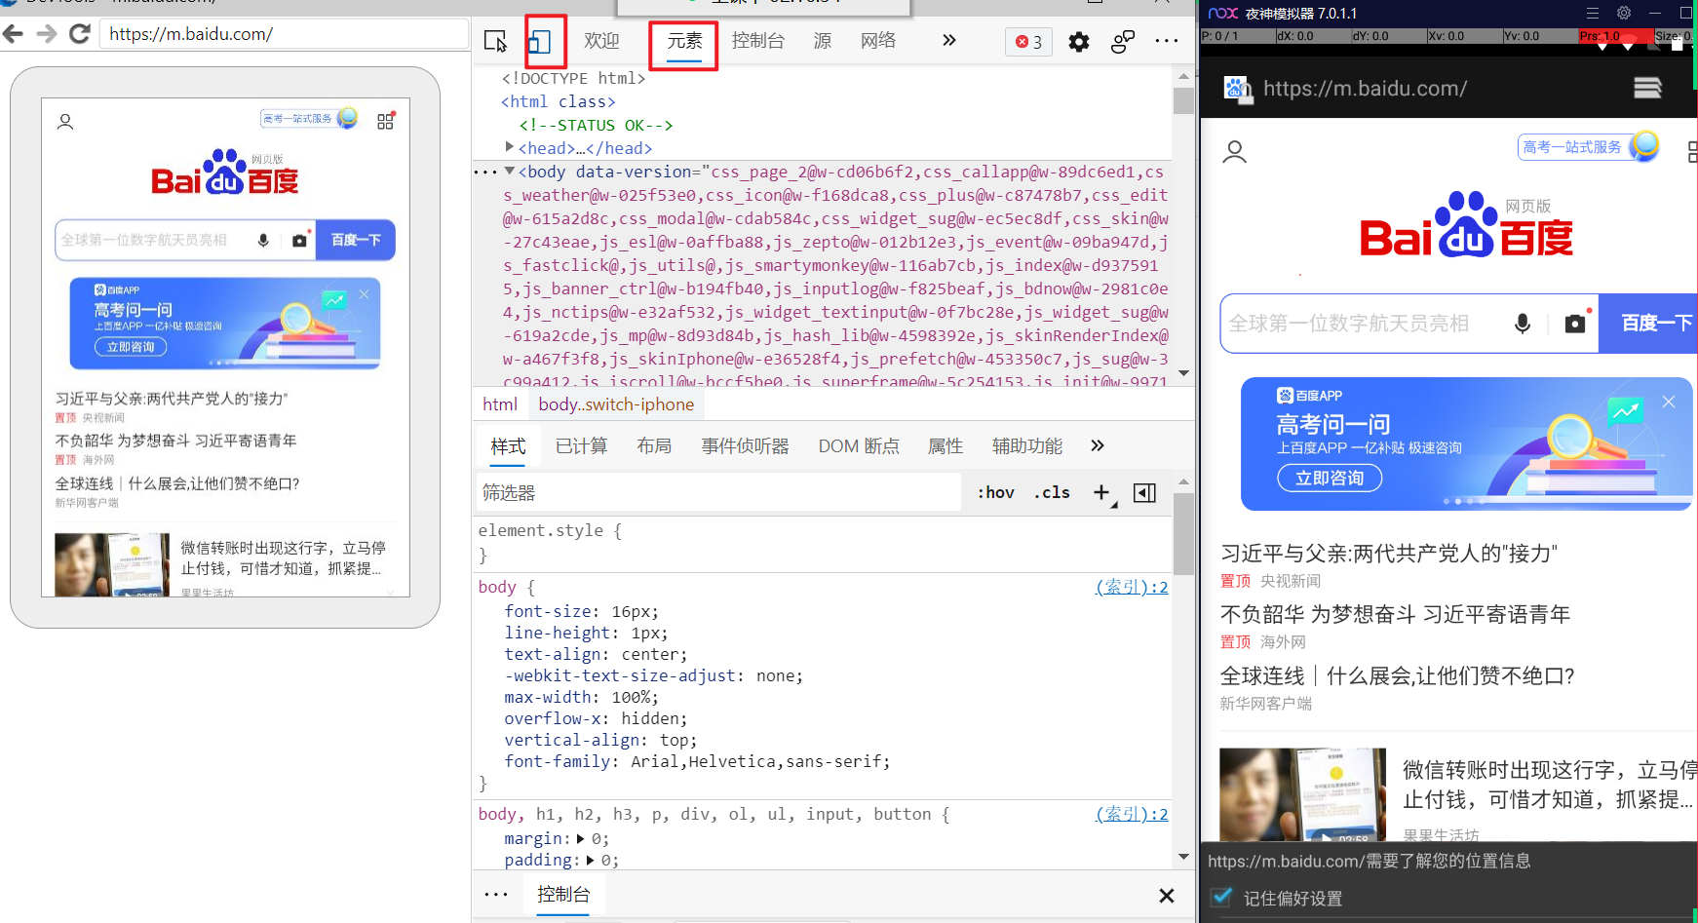Switch to the 欢迎 tab
1698x923 pixels.
click(601, 41)
